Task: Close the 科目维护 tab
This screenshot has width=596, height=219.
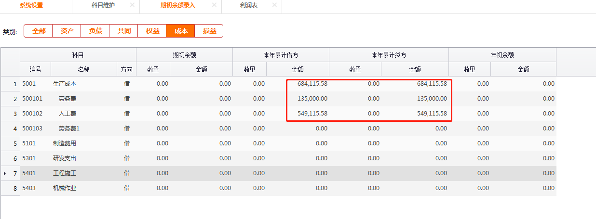Action: tap(132, 5)
